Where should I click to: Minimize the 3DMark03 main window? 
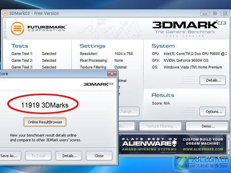point(205,13)
